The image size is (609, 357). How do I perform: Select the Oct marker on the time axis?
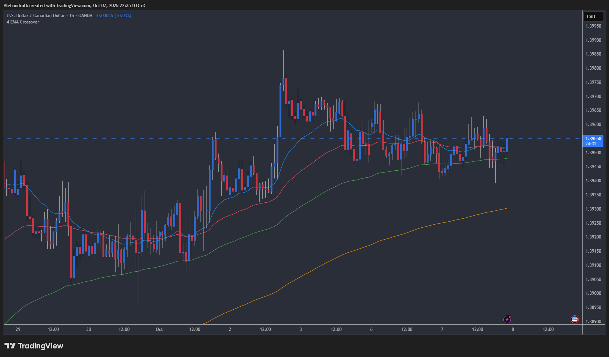coord(159,329)
